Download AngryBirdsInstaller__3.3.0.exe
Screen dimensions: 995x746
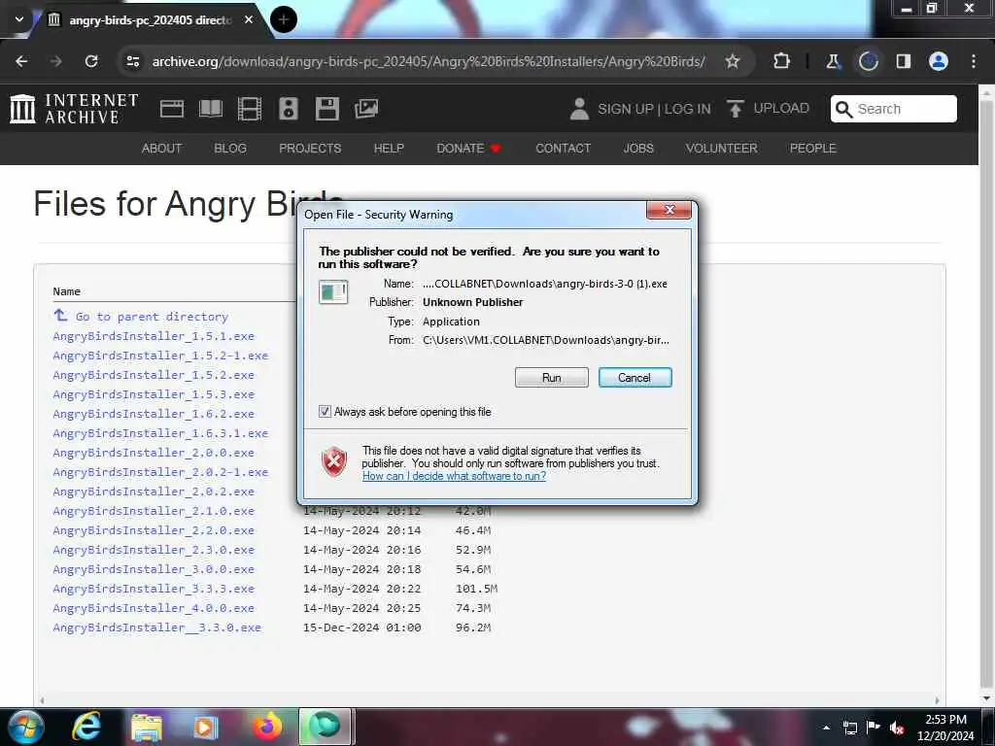[156, 627]
